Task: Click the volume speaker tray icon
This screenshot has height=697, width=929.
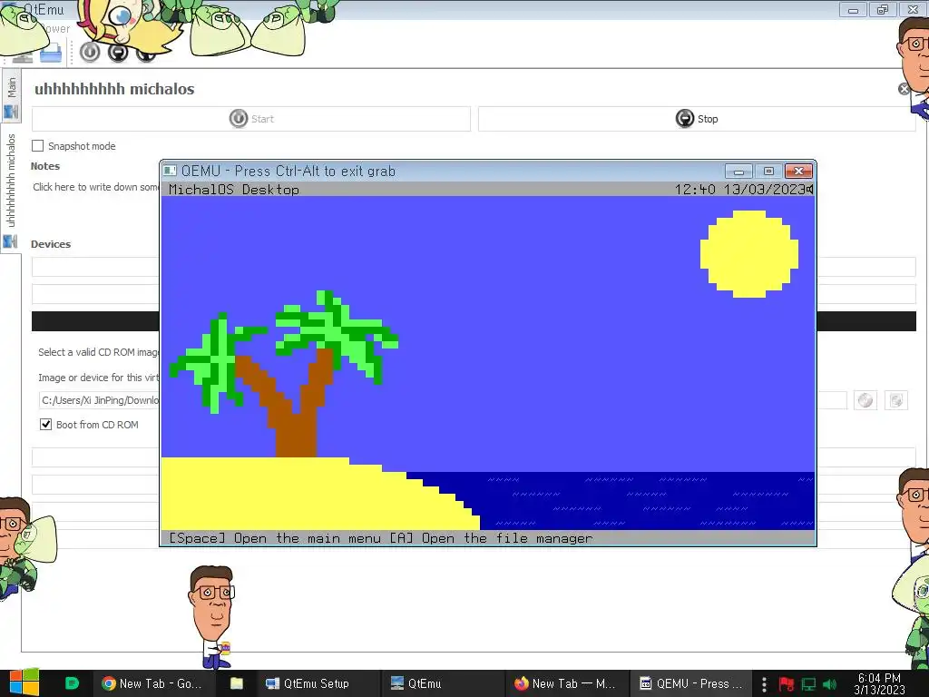Action: (x=829, y=684)
